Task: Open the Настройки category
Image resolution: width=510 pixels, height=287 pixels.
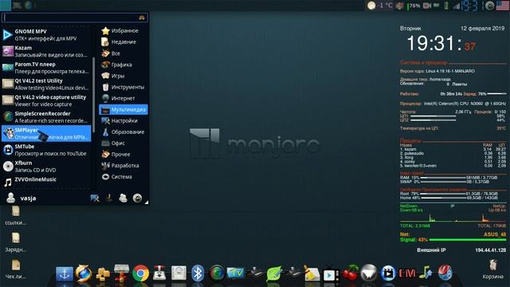Action: point(123,120)
